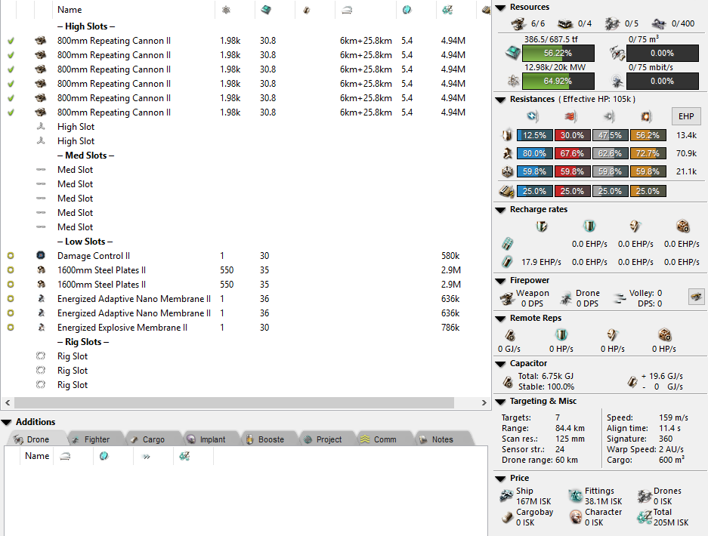Switch to the Cargo tab
The image size is (708, 536).
(x=153, y=439)
